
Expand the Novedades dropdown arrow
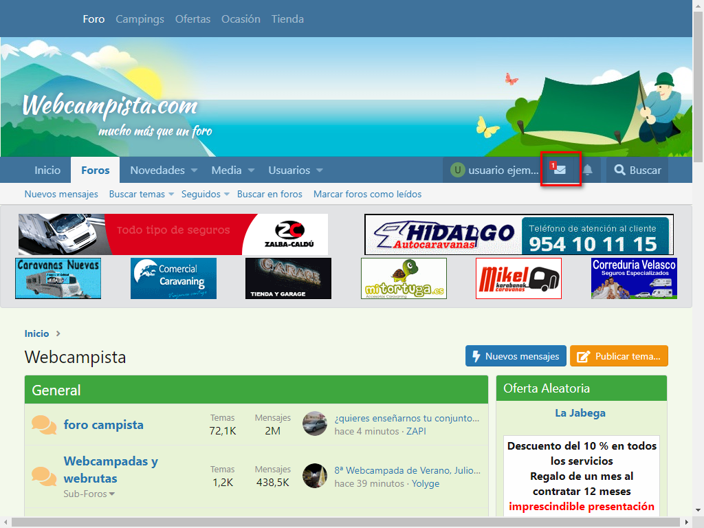(194, 170)
